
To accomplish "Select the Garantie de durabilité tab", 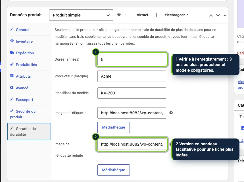I will pos(29,131).
